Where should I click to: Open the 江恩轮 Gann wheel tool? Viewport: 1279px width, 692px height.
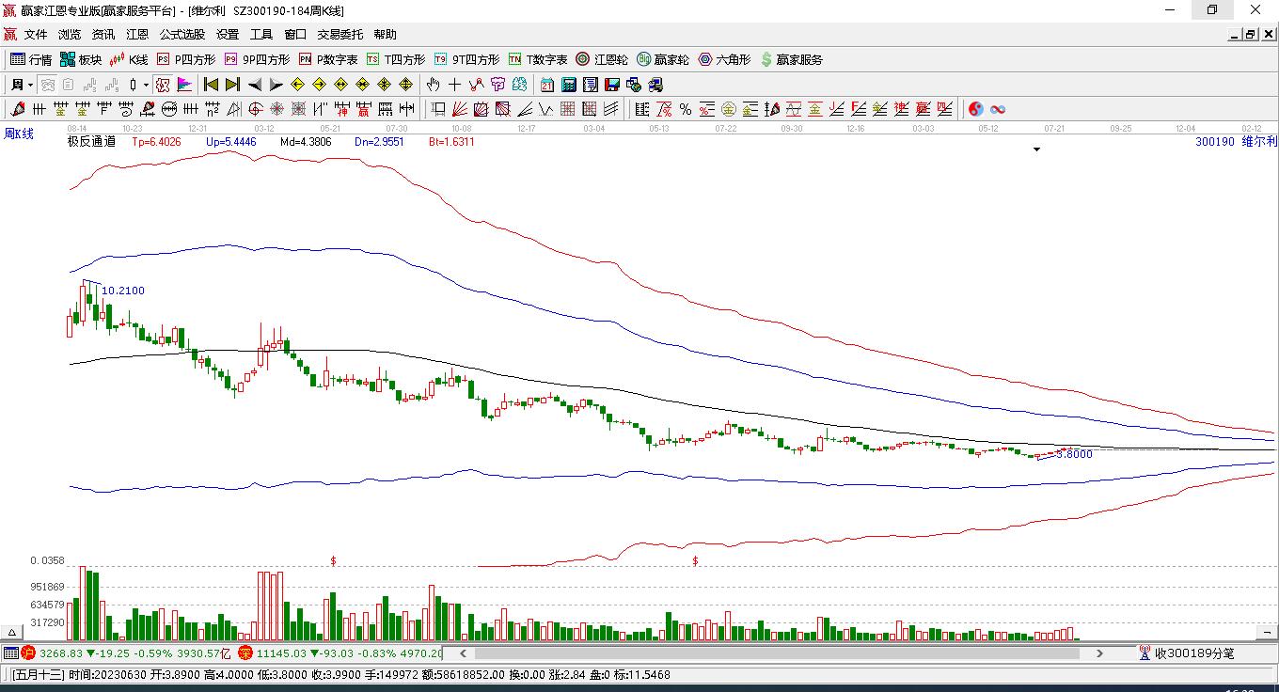(602, 59)
